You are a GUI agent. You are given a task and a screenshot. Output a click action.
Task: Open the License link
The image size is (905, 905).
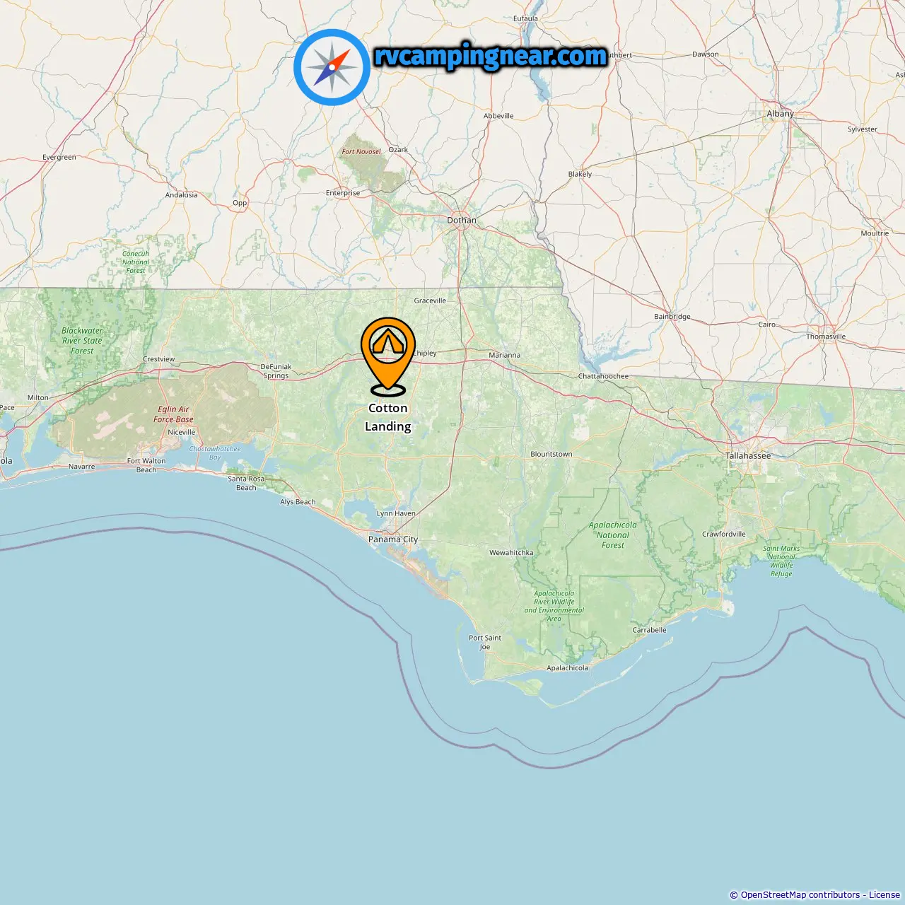tap(884, 894)
